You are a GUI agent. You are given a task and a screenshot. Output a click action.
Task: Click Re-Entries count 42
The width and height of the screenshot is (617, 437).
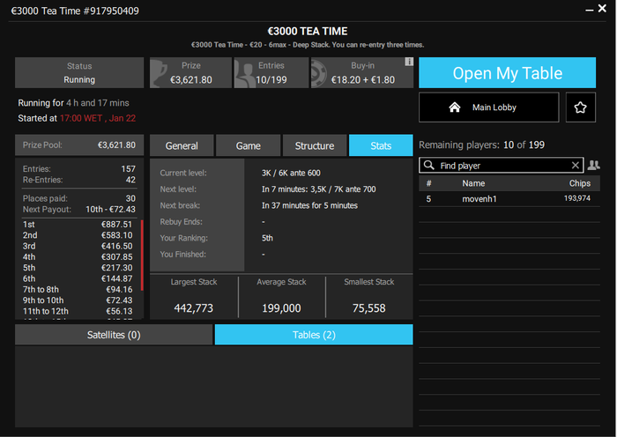click(x=130, y=180)
